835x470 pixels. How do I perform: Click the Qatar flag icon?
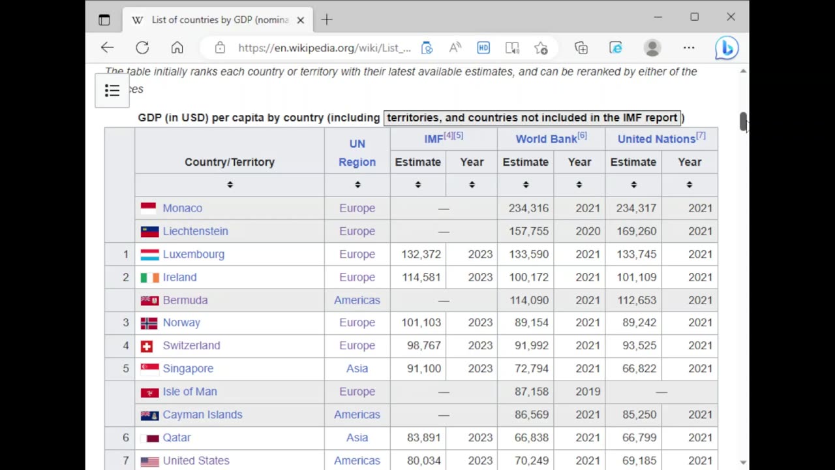[149, 438]
